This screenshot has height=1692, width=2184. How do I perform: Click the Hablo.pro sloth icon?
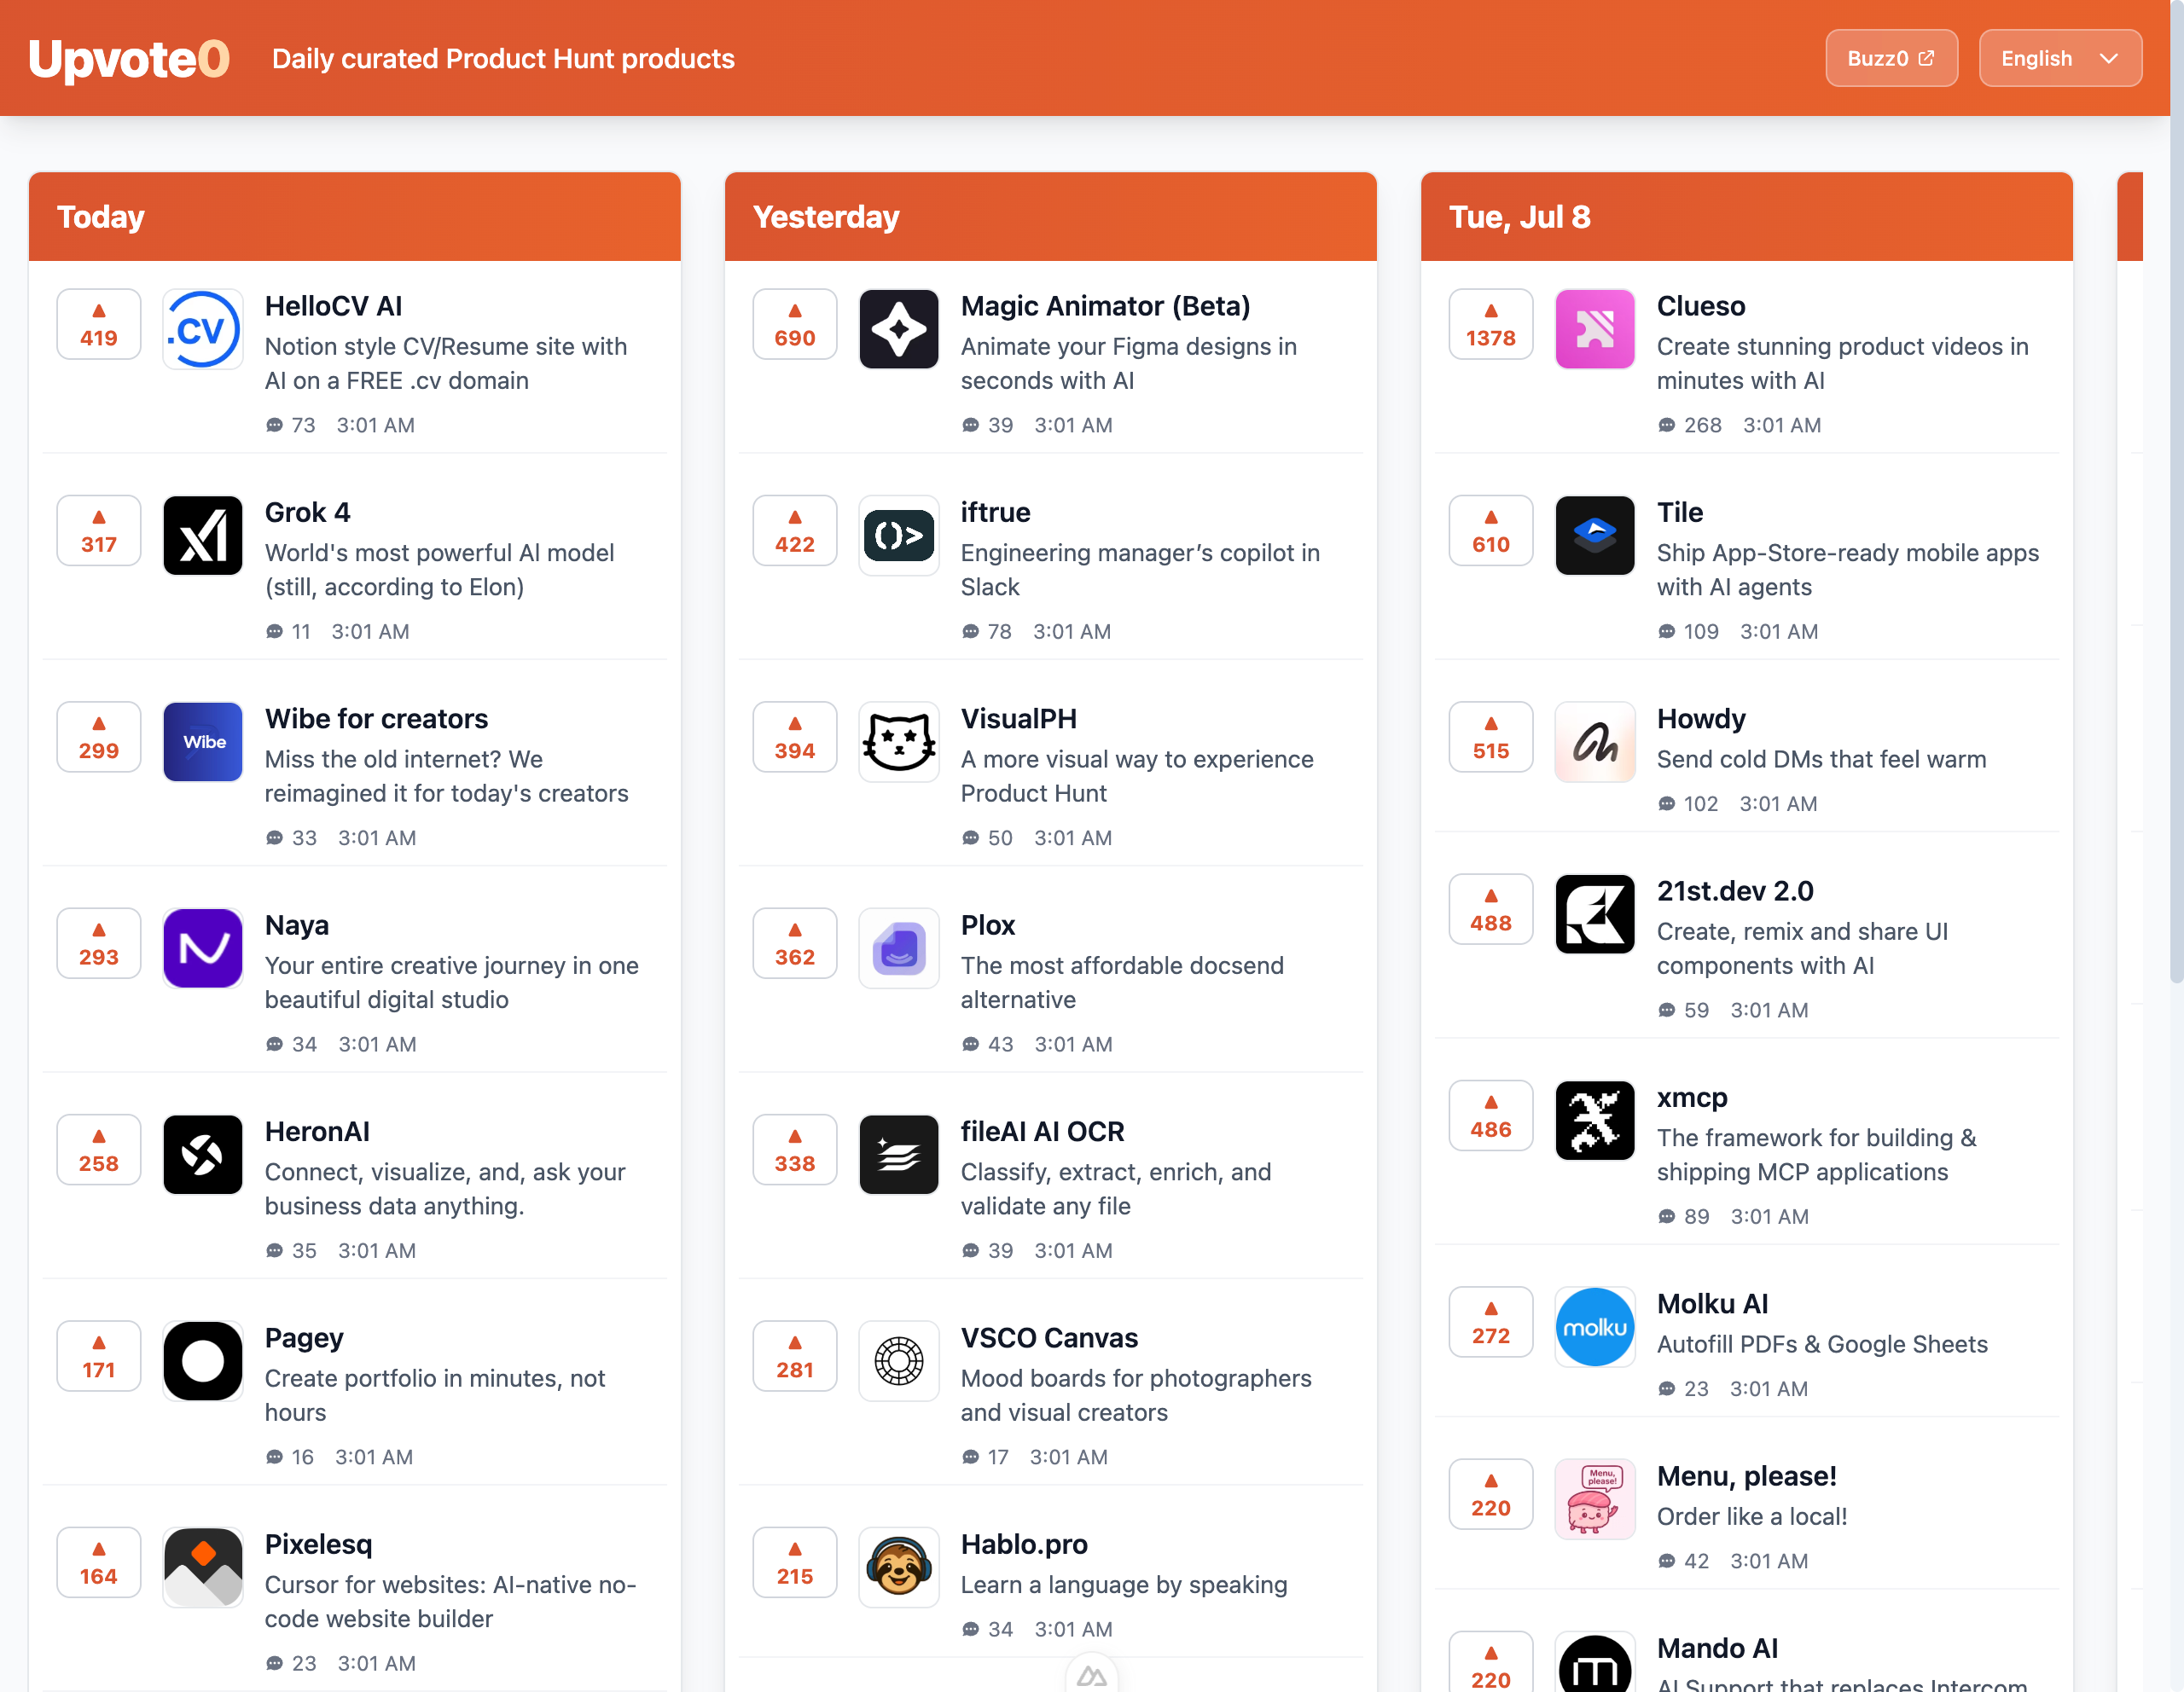point(898,1567)
